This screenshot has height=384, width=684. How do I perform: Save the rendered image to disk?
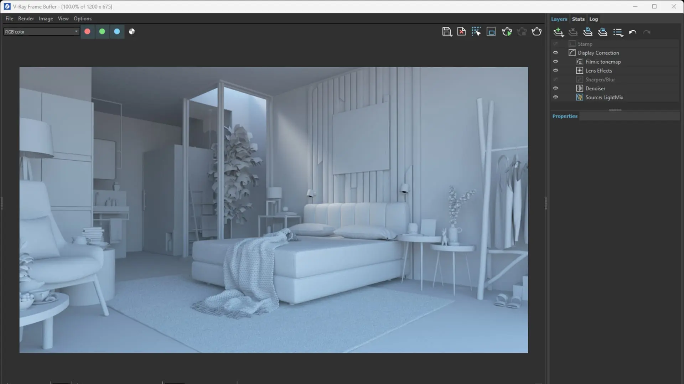coord(447,32)
